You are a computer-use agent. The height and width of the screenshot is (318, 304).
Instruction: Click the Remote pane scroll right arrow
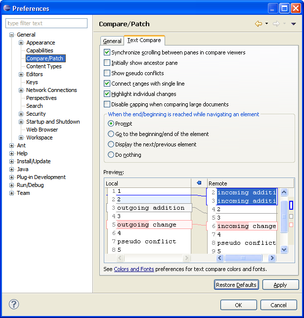click(x=272, y=258)
